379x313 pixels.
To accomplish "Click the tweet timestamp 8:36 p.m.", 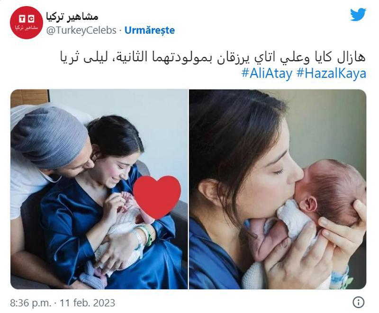I will (30, 303).
